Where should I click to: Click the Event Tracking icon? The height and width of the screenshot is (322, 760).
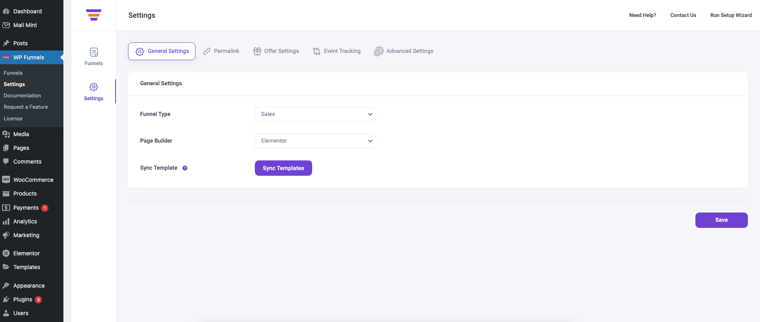[x=317, y=51]
